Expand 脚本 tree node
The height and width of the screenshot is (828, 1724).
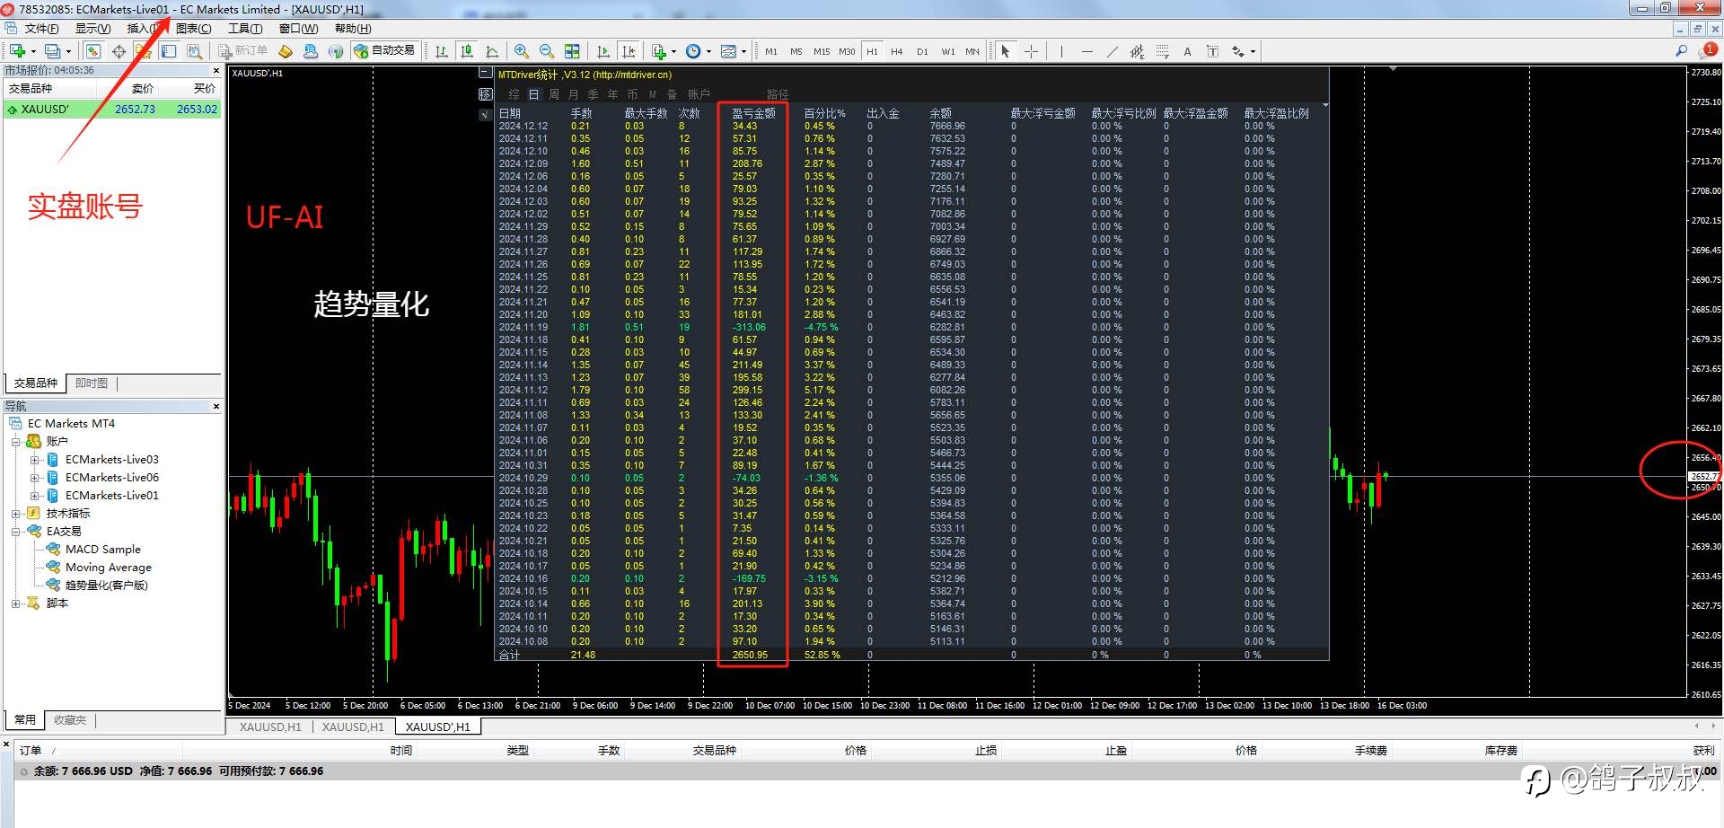coord(15,603)
